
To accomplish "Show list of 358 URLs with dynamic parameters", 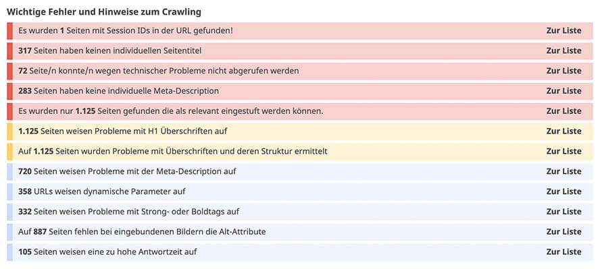I will (564, 191).
